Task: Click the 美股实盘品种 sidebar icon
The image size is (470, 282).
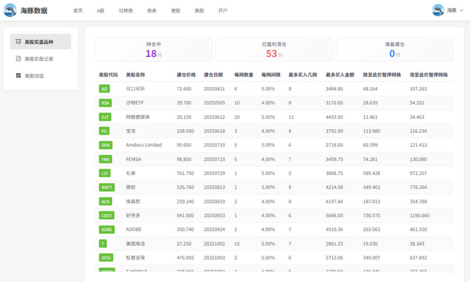Action: [x=18, y=42]
